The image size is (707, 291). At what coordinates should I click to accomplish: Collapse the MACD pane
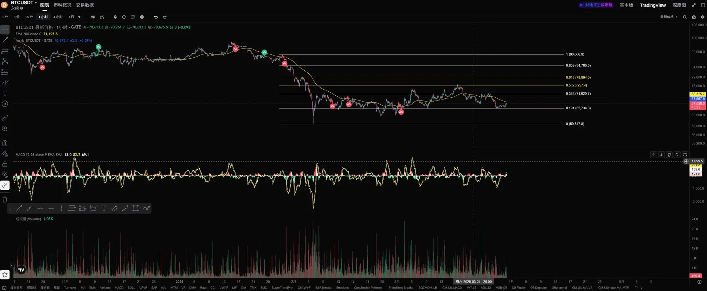(677, 155)
